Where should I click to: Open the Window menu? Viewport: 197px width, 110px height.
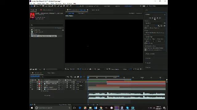click(70, 4)
